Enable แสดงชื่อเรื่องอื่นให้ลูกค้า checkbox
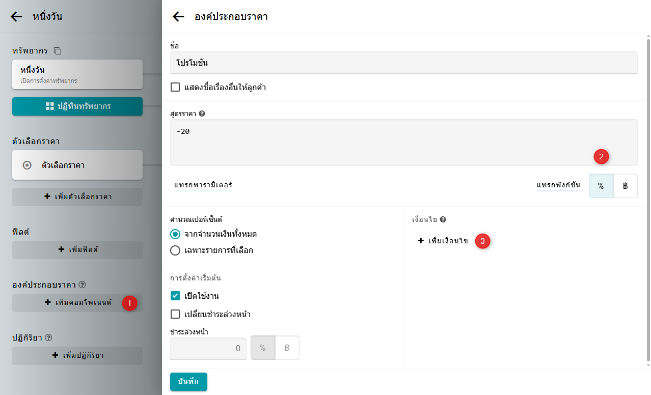The height and width of the screenshot is (395, 651). tap(175, 88)
